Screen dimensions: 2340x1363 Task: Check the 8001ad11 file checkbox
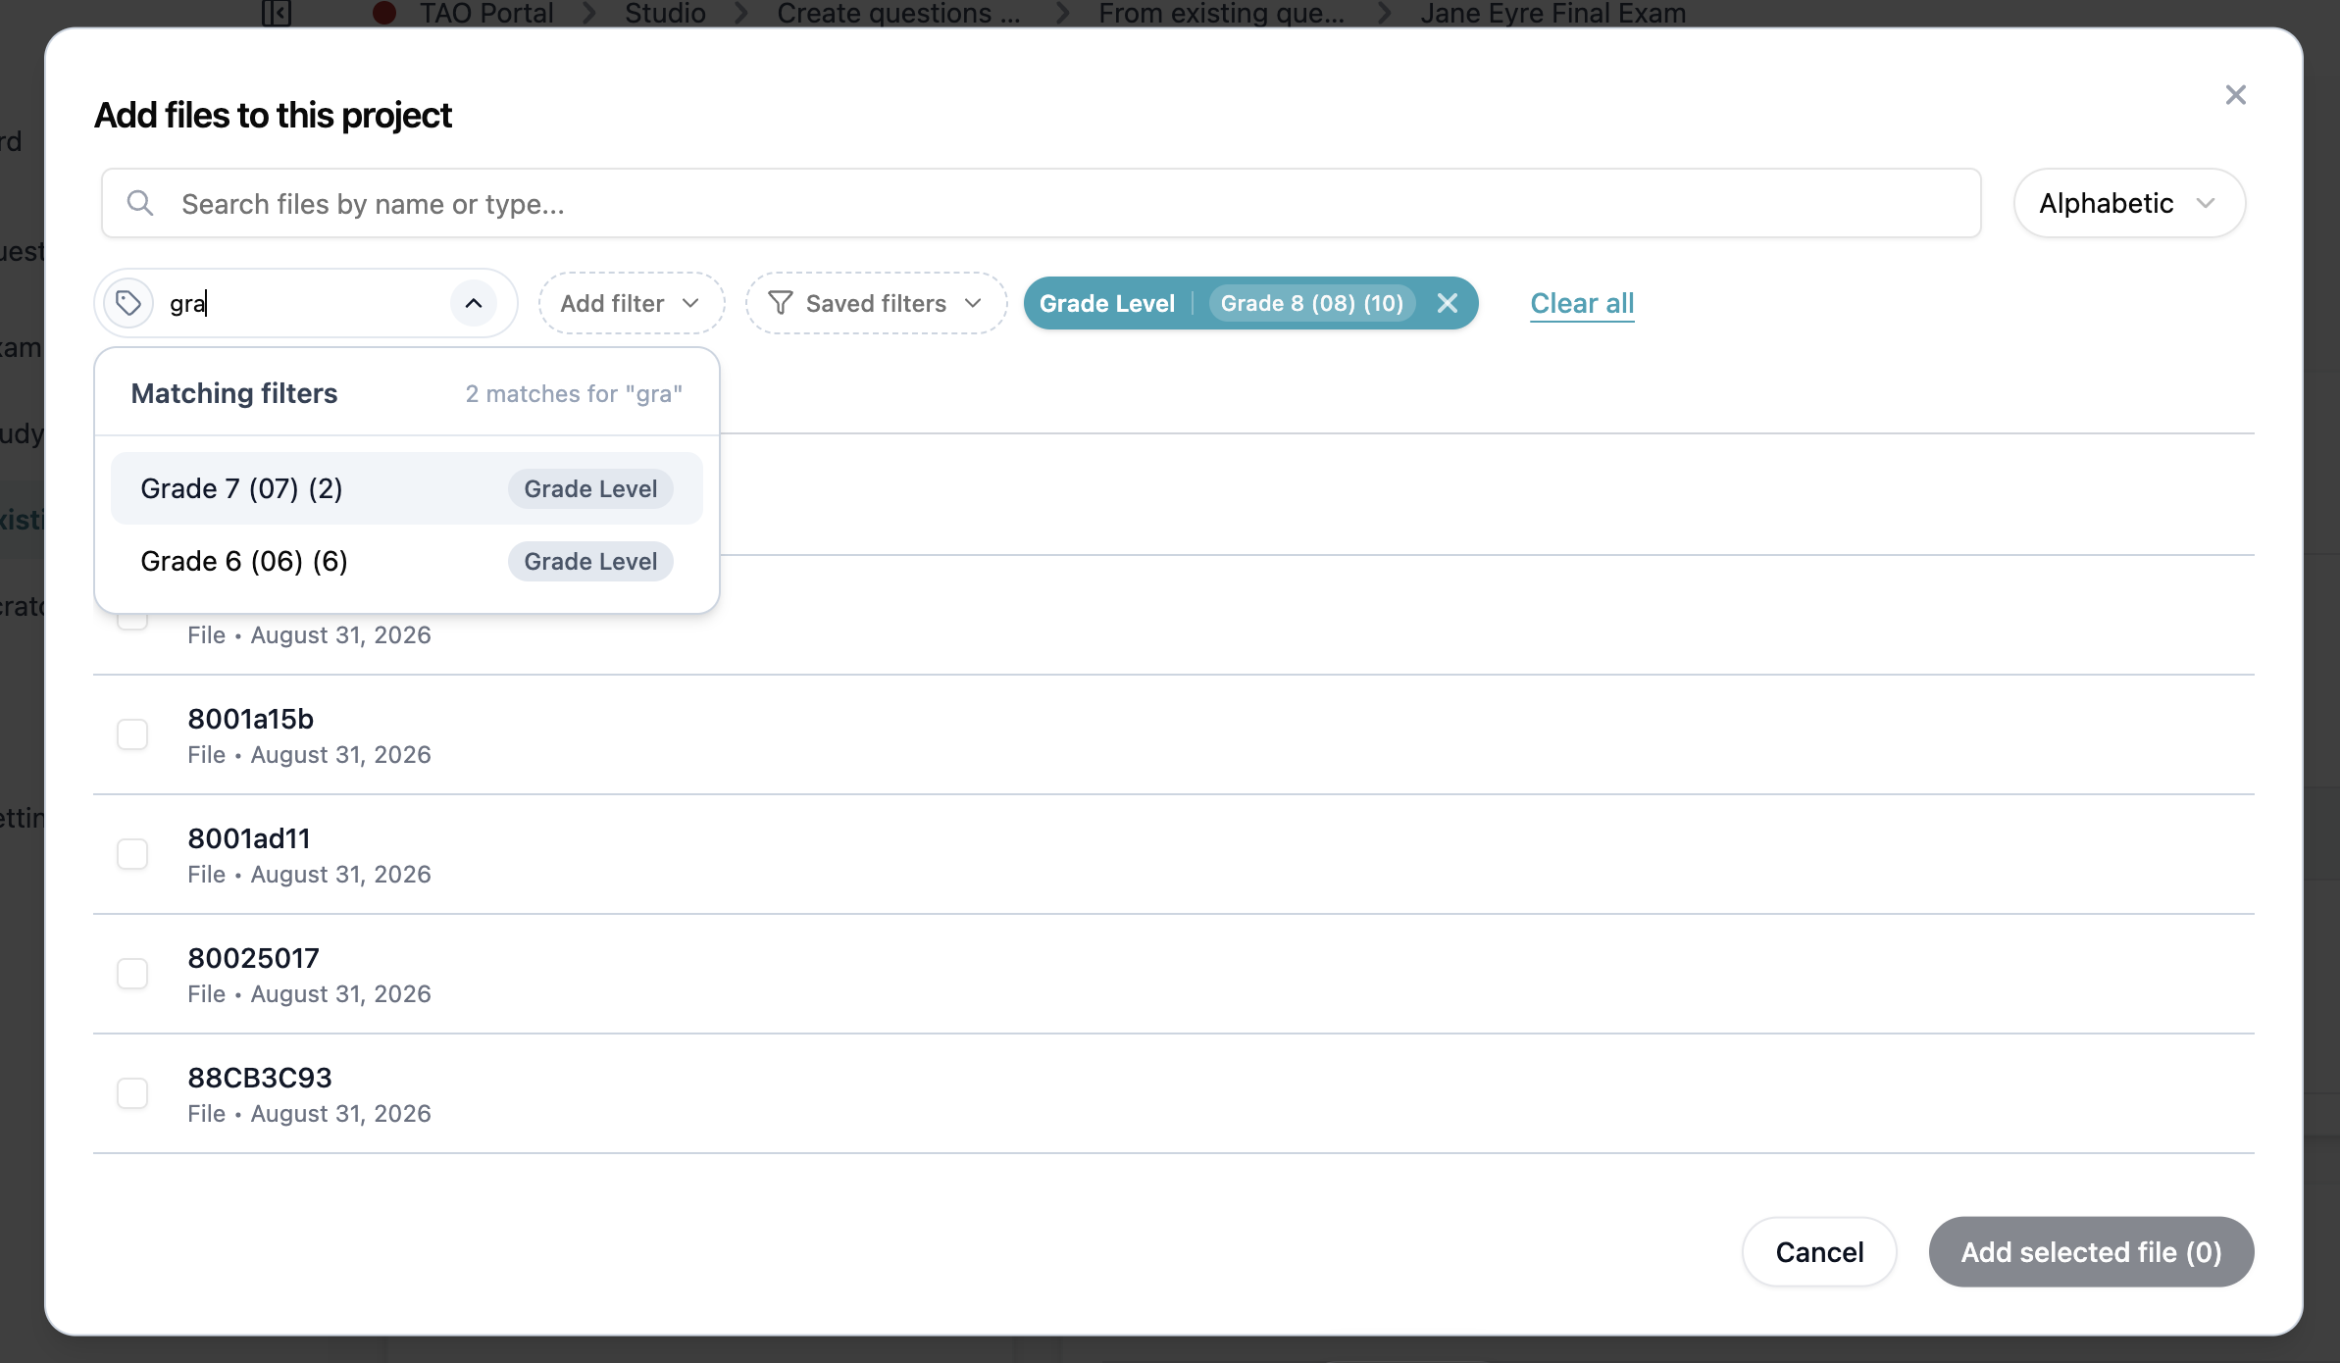(x=132, y=854)
